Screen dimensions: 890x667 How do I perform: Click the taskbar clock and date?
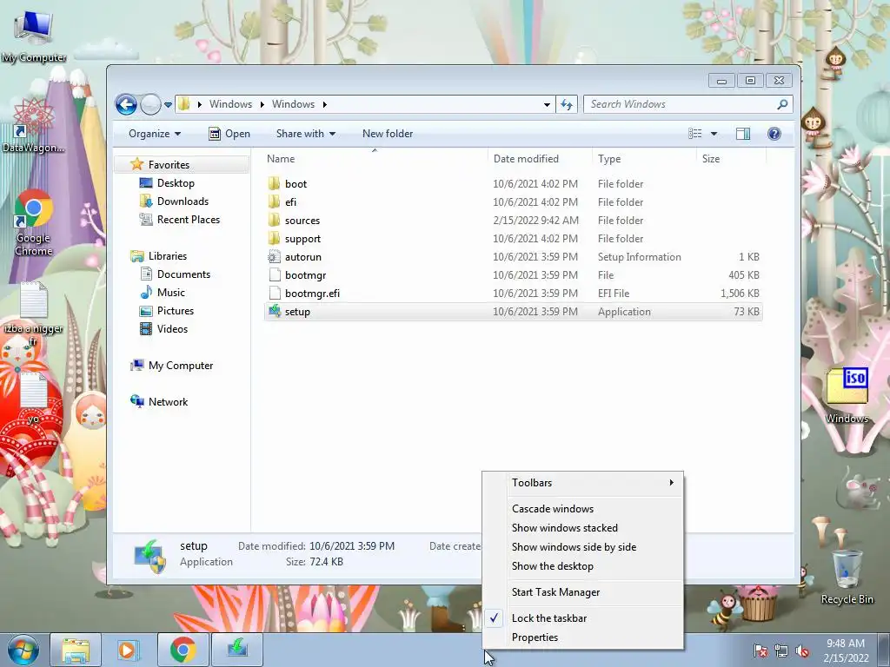[x=846, y=650]
